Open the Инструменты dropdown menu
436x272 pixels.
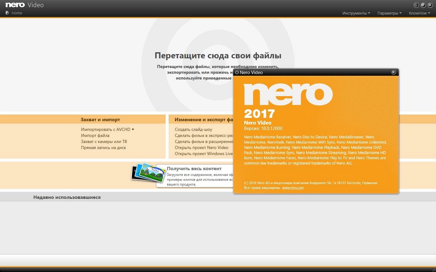tap(356, 13)
